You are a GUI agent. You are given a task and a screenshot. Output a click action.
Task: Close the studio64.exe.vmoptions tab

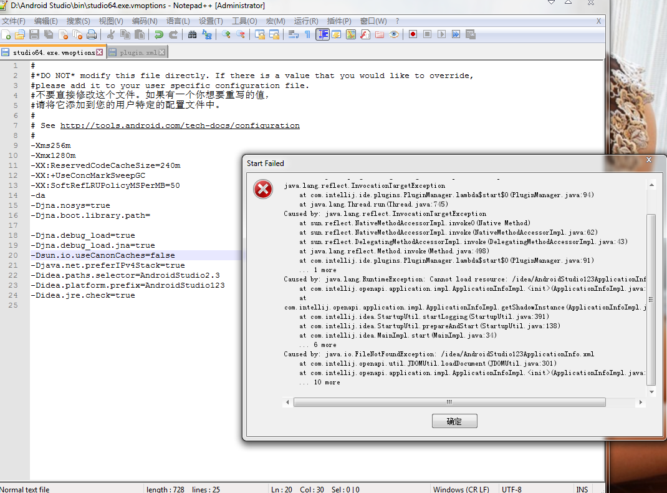click(100, 52)
